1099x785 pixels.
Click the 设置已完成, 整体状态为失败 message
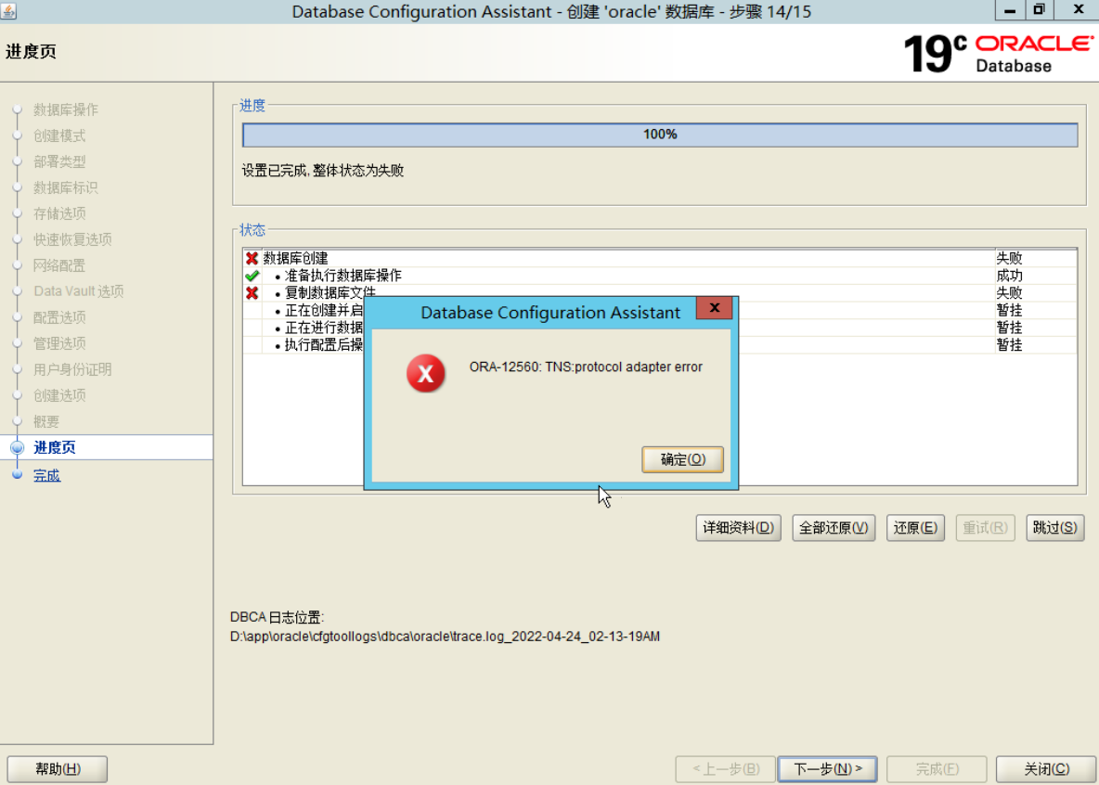(322, 171)
